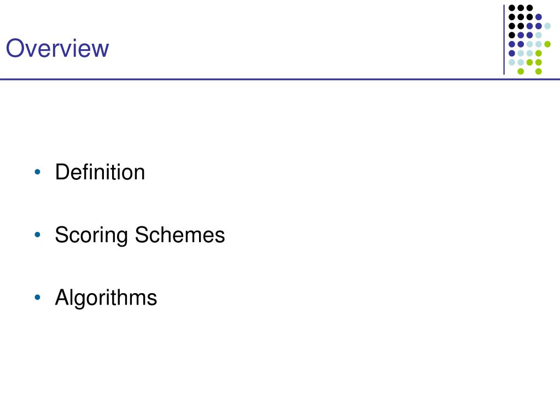Select the bullet dot before "Algorithms"

pos(38,297)
